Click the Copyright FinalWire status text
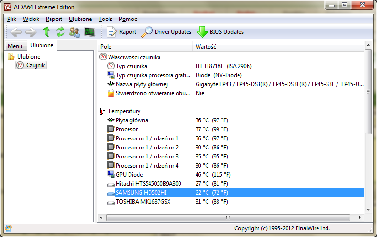 [x=282, y=228]
